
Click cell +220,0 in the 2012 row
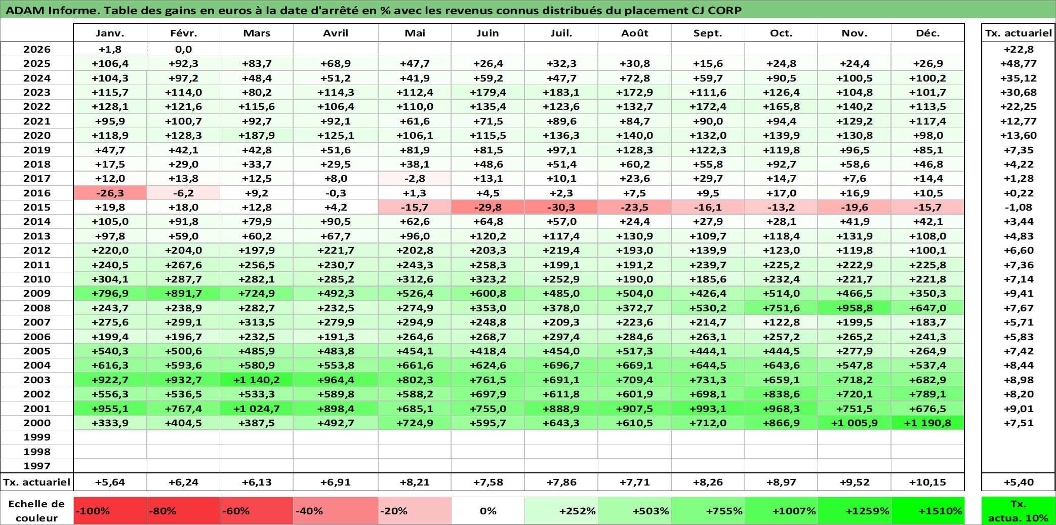[110, 250]
